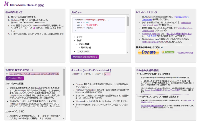The width and height of the screenshot is (200, 125).
Task: Click the TeX panel scroll down arrow
Action: tap(64, 118)
